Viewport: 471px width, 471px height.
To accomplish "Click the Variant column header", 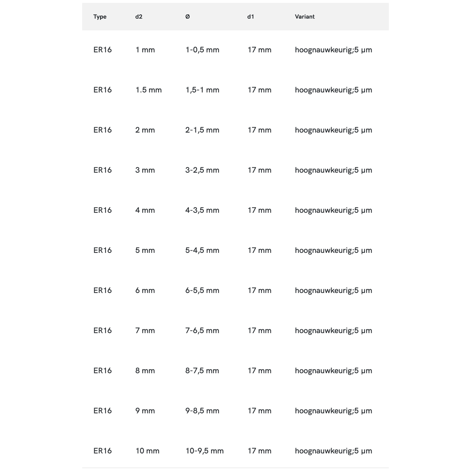I will tap(305, 17).
